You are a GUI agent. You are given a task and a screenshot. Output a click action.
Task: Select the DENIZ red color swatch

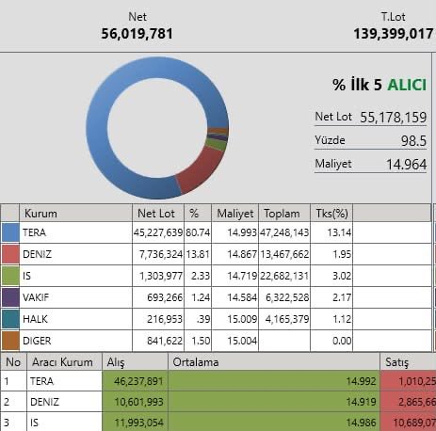(10, 254)
